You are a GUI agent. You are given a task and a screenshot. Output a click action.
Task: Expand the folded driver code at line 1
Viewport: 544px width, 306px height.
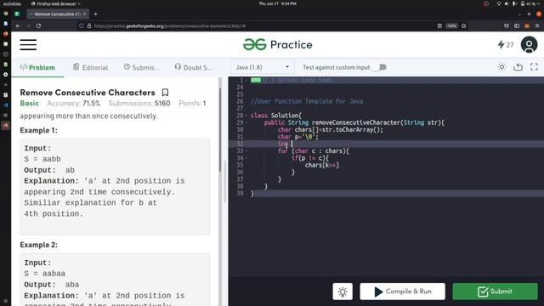tap(256, 80)
